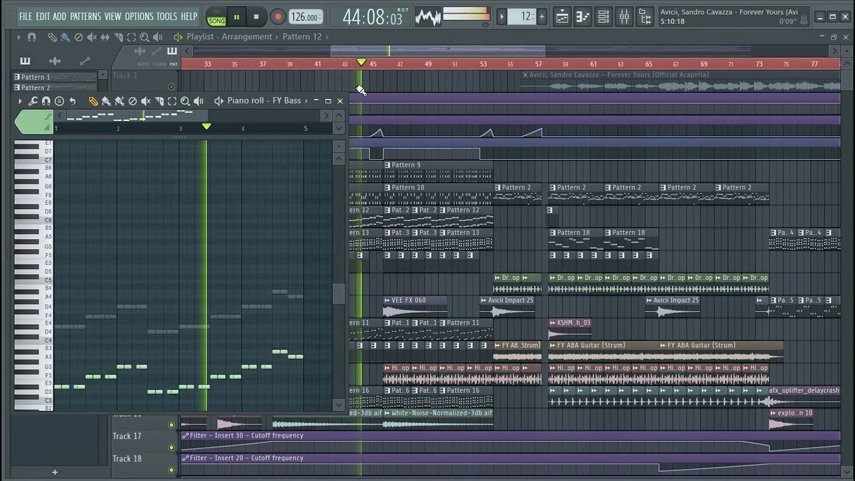Click the record button
855x481 pixels.
[277, 17]
